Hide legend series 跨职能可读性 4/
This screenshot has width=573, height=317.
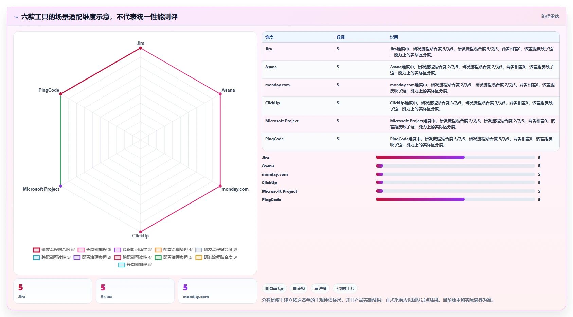tap(133, 257)
